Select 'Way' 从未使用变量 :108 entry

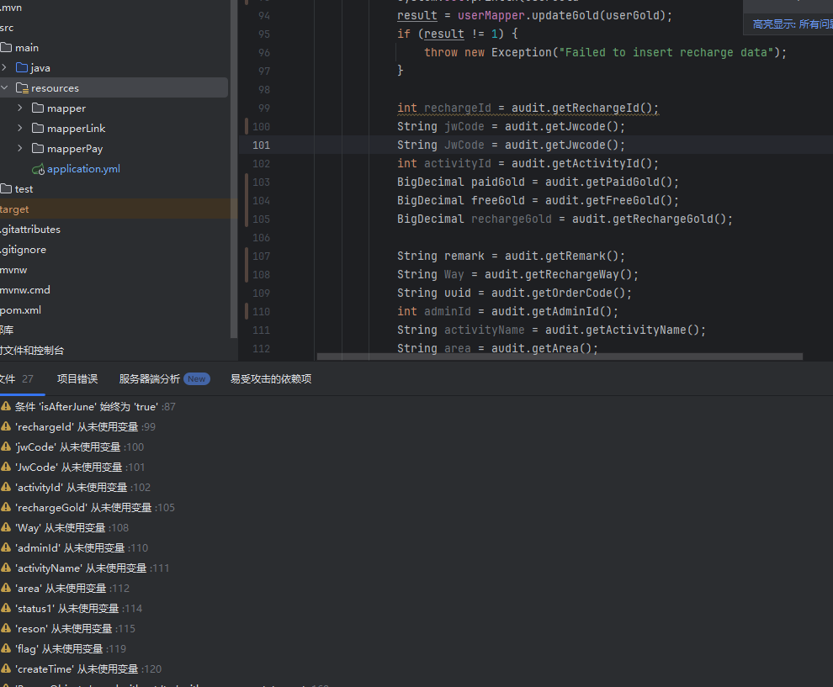pyautogui.click(x=72, y=528)
